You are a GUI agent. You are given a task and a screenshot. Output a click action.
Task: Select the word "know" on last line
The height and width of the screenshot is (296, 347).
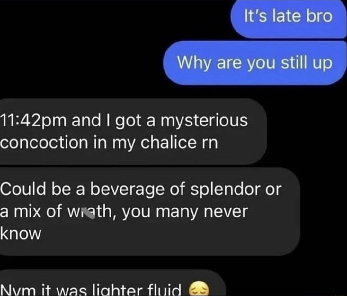tap(21, 233)
